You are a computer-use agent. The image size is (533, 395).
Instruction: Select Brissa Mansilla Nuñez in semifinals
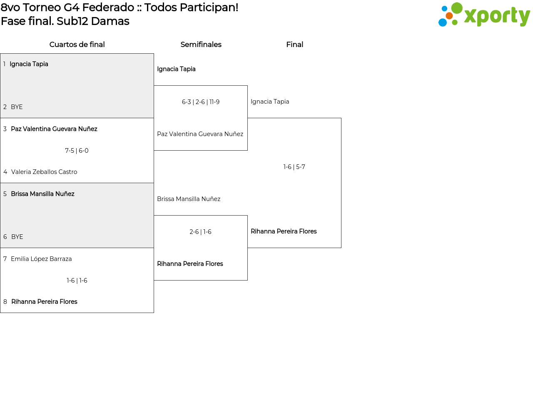coord(189,199)
